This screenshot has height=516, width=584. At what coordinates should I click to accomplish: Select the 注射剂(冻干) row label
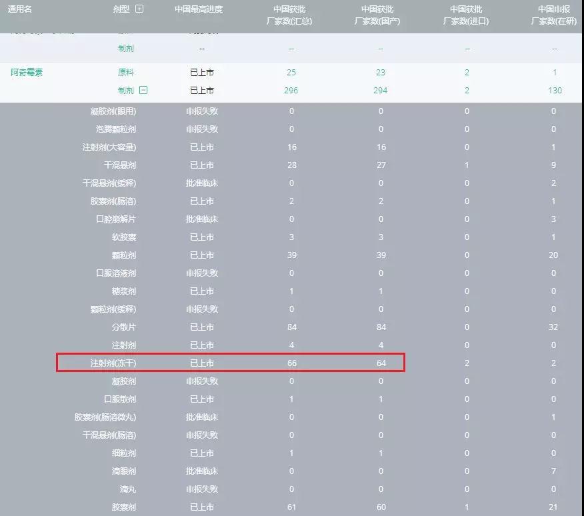[x=113, y=363]
